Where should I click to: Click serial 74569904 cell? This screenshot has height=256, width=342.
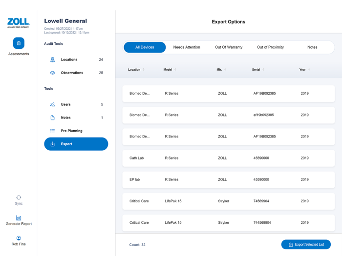(261, 201)
